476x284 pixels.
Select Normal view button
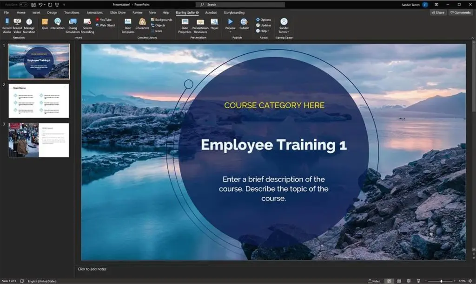pos(389,281)
